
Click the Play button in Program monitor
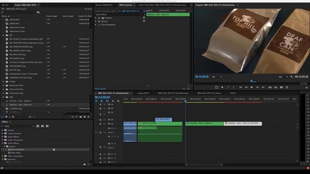tap(252, 87)
